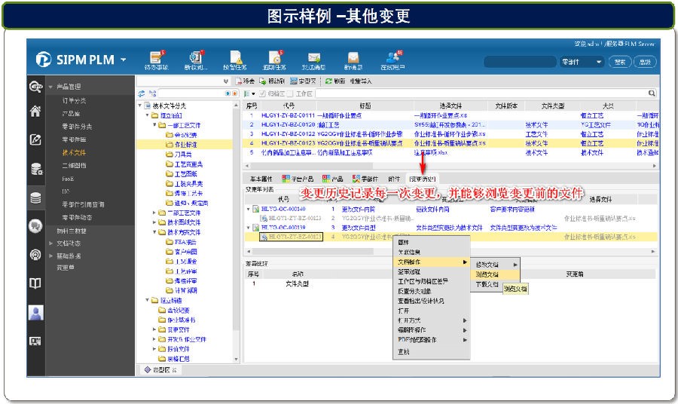Expand the 文档动态 sidebar section
Image resolution: width=678 pixels, height=404 pixels.
pyautogui.click(x=51, y=243)
